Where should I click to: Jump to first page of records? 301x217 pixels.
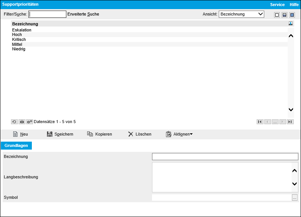(260, 122)
